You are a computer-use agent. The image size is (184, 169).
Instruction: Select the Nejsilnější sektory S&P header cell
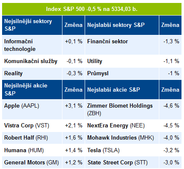coord(32,25)
